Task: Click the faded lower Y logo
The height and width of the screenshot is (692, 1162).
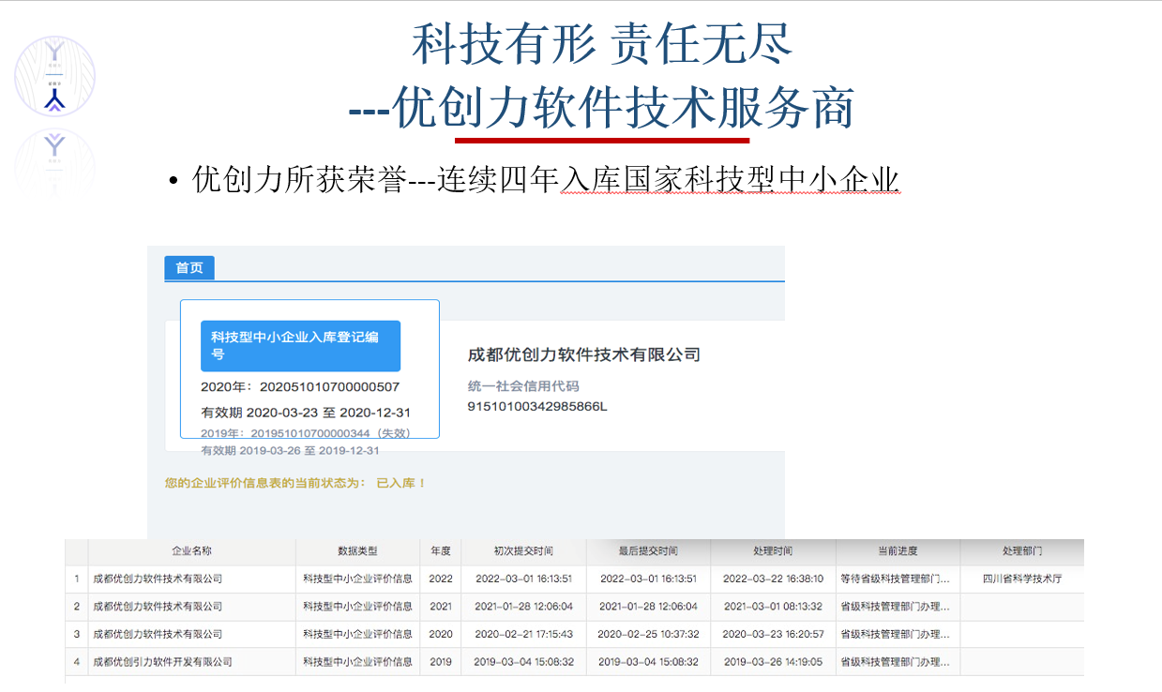Action: coord(54,159)
